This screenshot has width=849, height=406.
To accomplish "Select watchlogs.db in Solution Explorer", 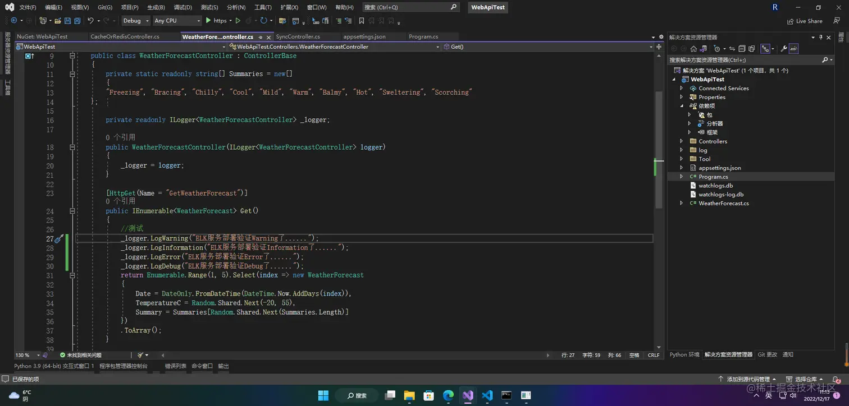I will [715, 186].
